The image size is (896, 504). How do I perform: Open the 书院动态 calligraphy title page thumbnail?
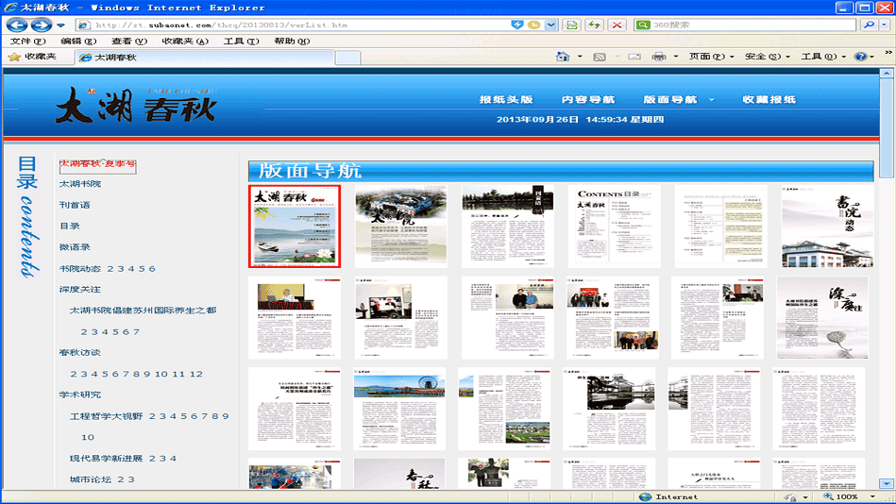coord(827,227)
